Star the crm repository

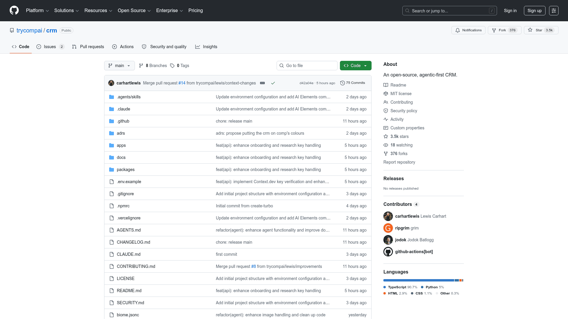(x=541, y=30)
